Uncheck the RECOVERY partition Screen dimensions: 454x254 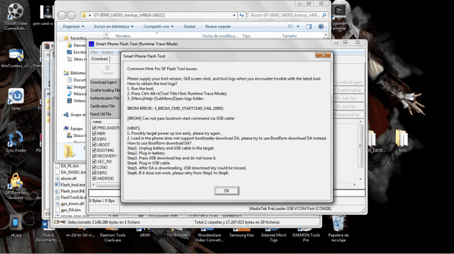(x=94, y=156)
